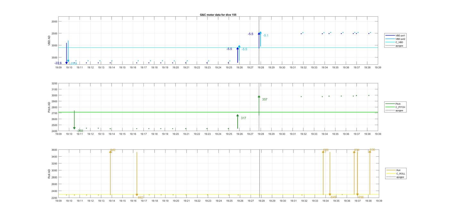Click the "19:09" tick under the Roll plot
This screenshot has height=222, width=449.
coord(58,201)
